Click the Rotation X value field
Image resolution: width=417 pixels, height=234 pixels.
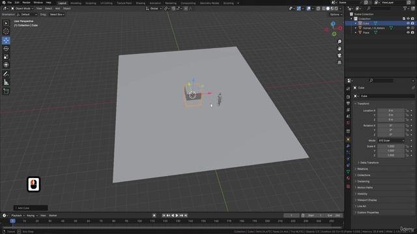point(391,125)
